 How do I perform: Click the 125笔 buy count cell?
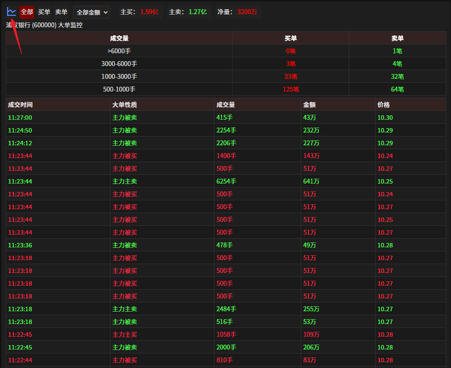[x=291, y=89]
